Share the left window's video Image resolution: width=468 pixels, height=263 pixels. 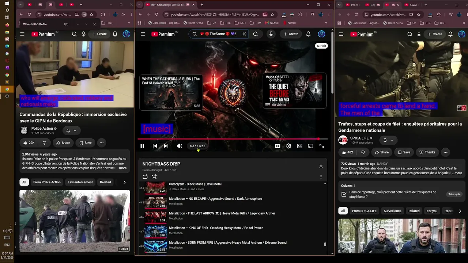(63, 143)
